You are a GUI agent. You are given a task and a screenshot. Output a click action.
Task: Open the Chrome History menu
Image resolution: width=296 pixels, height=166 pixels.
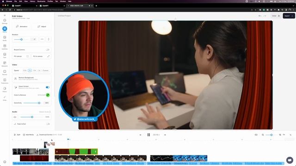coord(32,1)
